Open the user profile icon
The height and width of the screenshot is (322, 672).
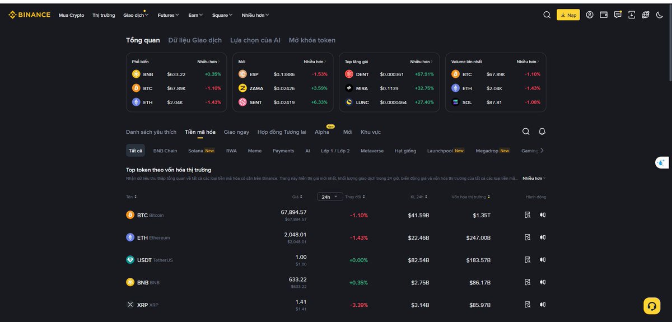(590, 15)
